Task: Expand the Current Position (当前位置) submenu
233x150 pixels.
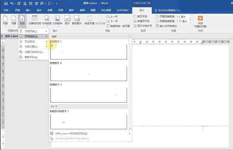Action: (33, 47)
